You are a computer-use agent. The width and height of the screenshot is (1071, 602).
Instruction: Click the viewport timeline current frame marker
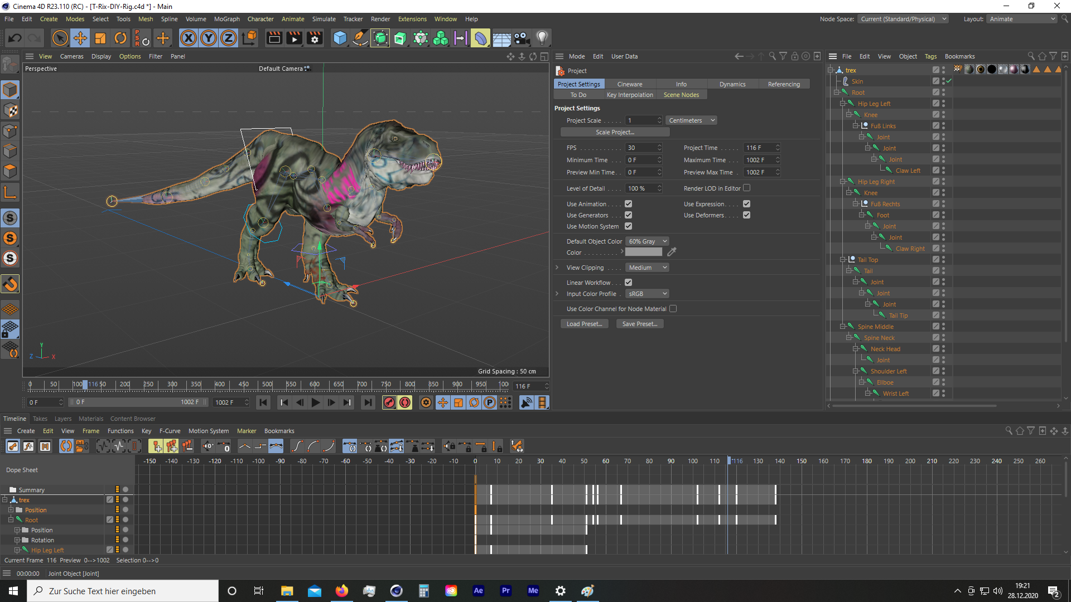coord(85,385)
